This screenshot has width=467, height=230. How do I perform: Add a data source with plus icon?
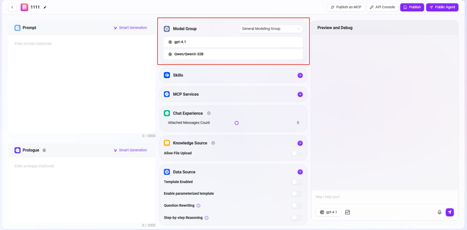coord(300,172)
